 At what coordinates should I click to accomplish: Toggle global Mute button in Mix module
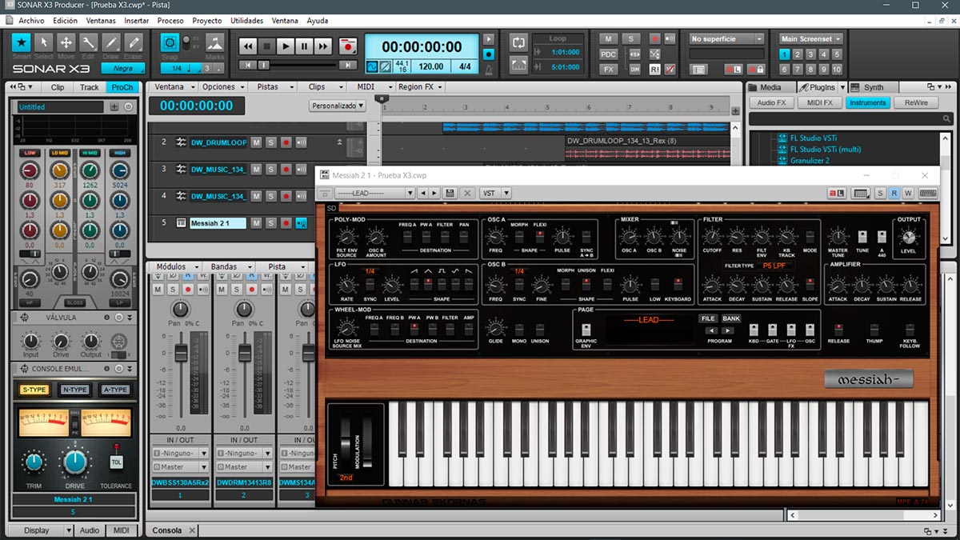[x=609, y=38]
